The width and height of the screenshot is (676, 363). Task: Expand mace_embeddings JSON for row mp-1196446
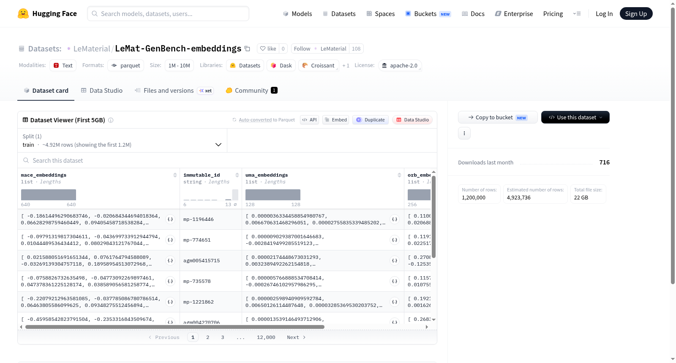(x=170, y=219)
